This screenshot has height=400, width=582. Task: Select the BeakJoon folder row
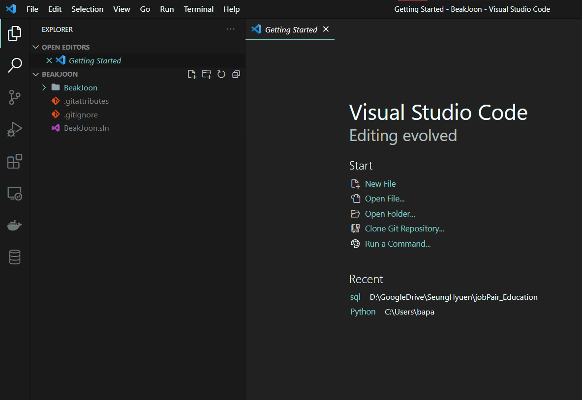[x=137, y=87]
